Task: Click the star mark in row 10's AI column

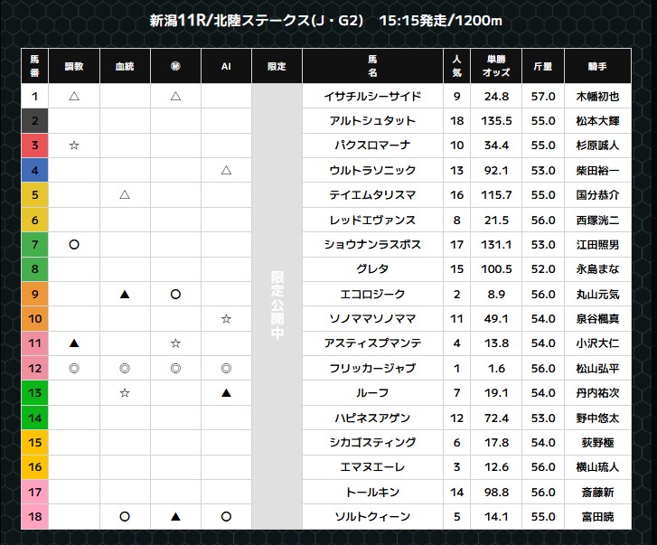Action: [226, 319]
